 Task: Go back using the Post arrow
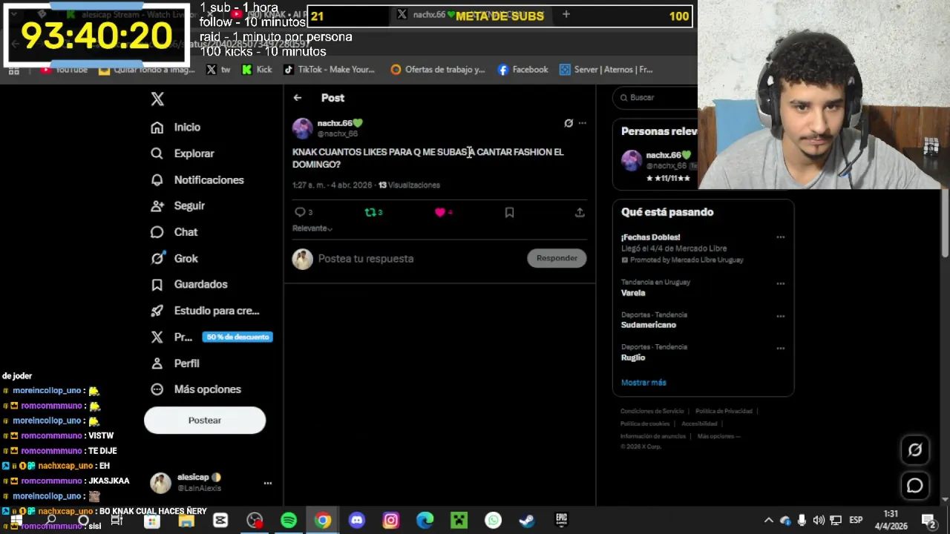[x=297, y=98]
